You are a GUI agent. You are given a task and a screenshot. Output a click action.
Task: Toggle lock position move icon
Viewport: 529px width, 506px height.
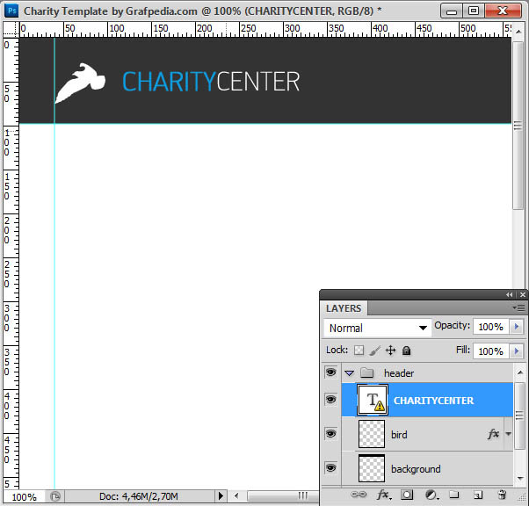click(390, 351)
